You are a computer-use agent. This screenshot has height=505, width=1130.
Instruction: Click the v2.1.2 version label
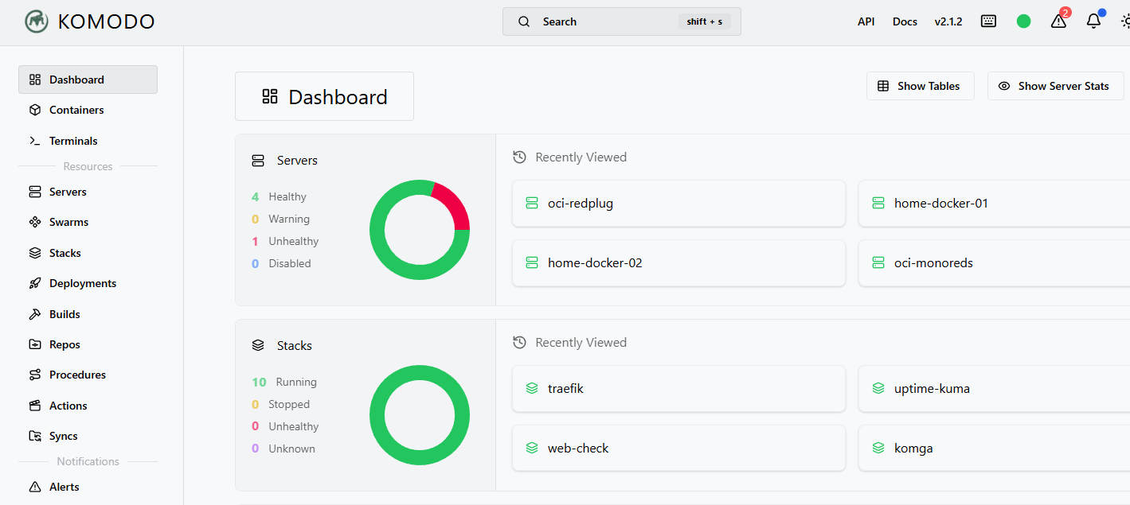[x=948, y=21]
